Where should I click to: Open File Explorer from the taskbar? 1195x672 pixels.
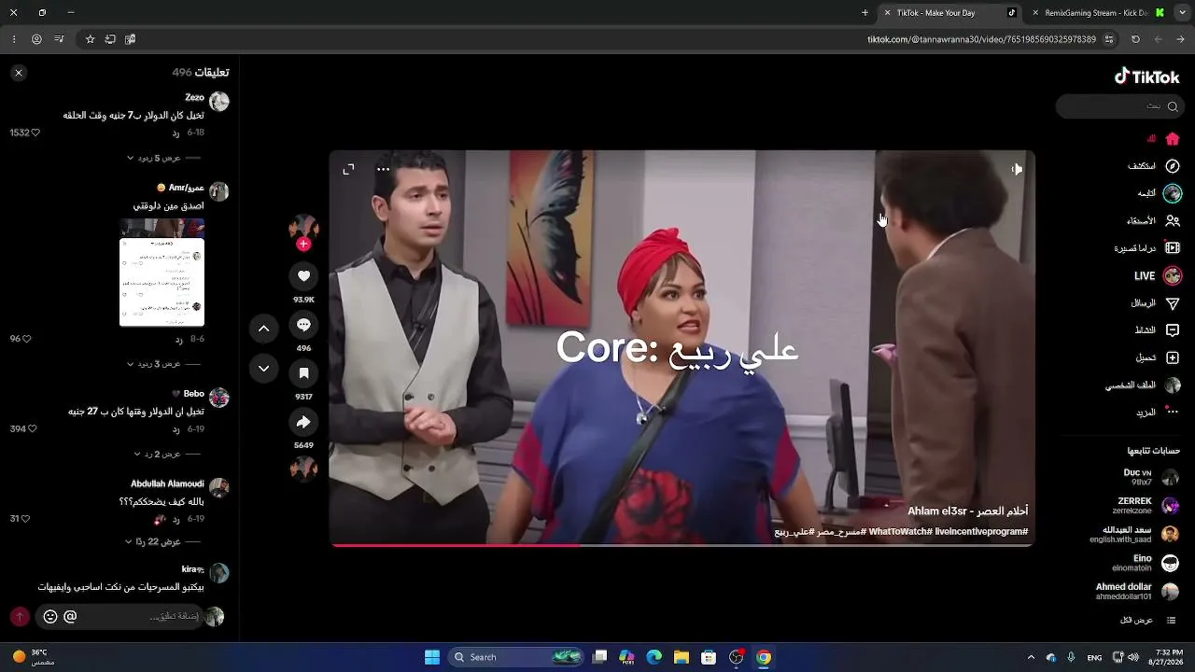click(682, 657)
